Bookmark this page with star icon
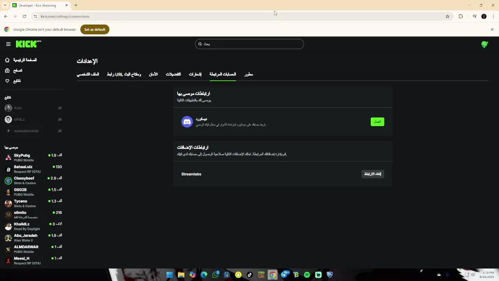499x281 pixels. [x=448, y=16]
